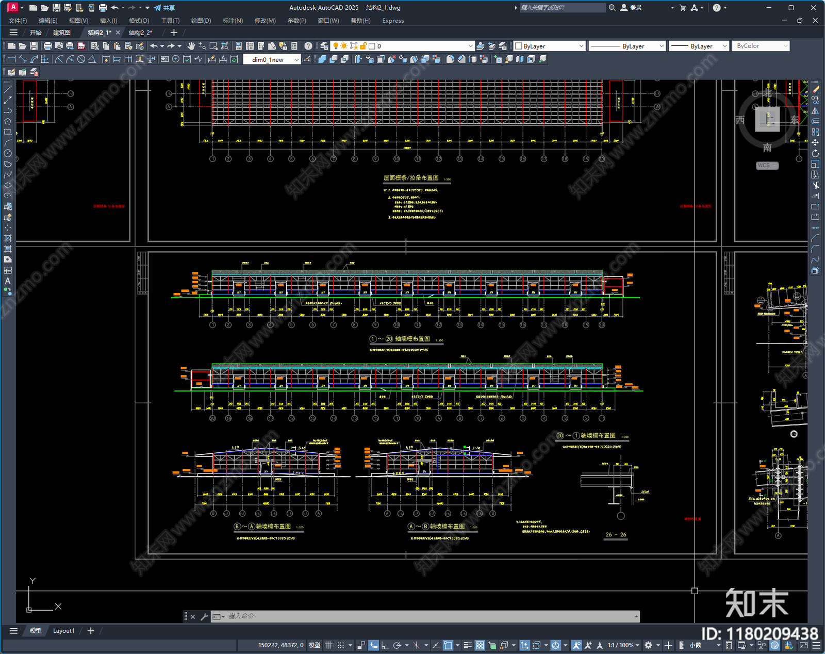Click the workspace switching gear icon
The height and width of the screenshot is (654, 825).
pyautogui.click(x=649, y=645)
